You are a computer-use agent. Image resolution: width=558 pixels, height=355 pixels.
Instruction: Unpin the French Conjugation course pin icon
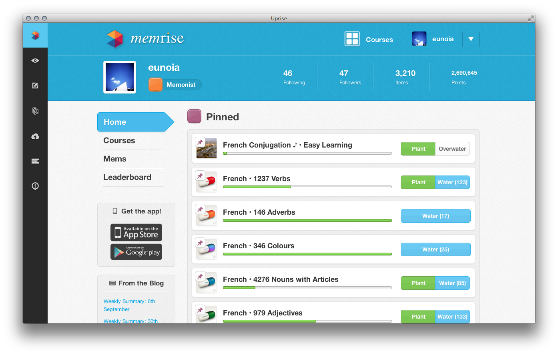(200, 142)
